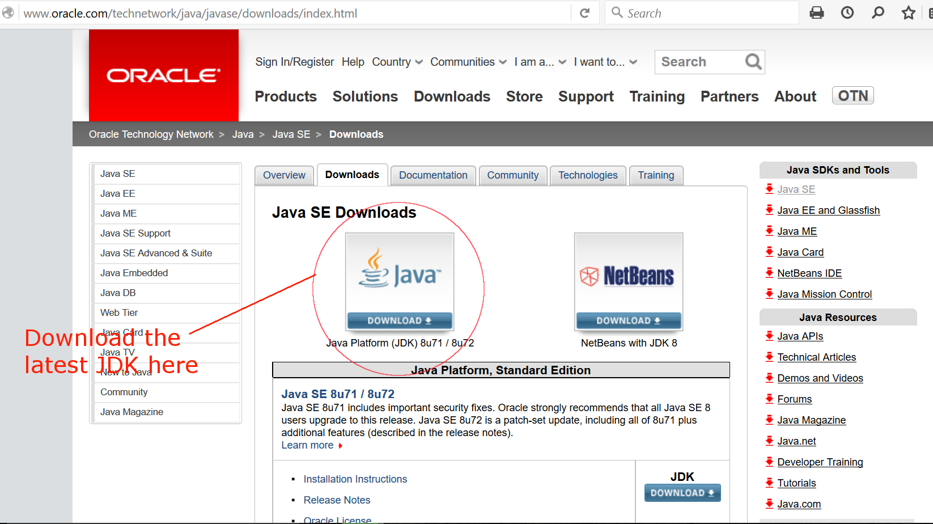The image size is (933, 524).
Task: Click the download icon beside Developer Training
Action: (x=769, y=462)
